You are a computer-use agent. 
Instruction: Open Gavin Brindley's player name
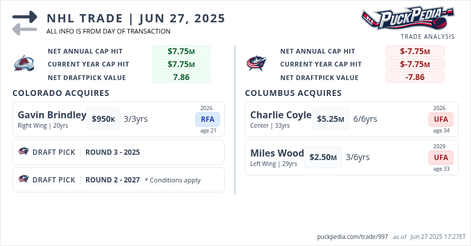[52, 115]
